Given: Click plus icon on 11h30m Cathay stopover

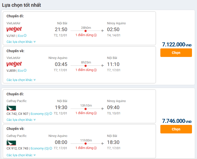Looking at the screenshot, I should click(95, 148).
